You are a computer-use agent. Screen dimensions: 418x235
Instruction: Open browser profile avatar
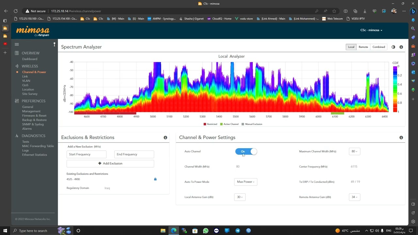(x=394, y=11)
